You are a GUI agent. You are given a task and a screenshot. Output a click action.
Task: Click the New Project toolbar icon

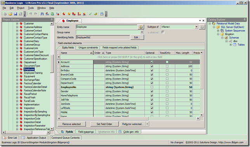coord(5,14)
